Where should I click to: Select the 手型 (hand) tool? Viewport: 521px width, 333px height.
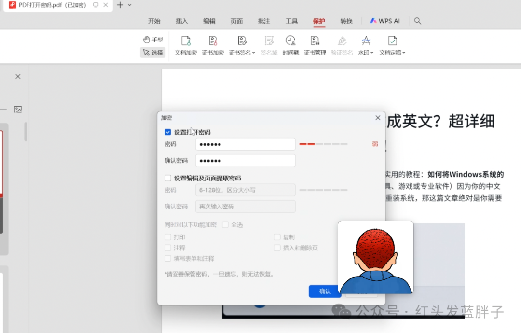153,40
